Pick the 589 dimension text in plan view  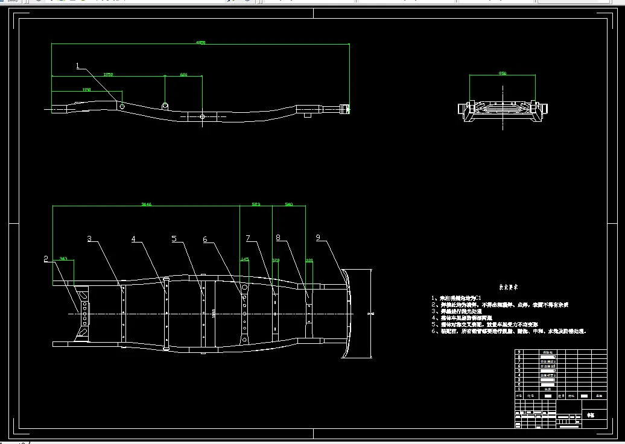click(x=256, y=204)
